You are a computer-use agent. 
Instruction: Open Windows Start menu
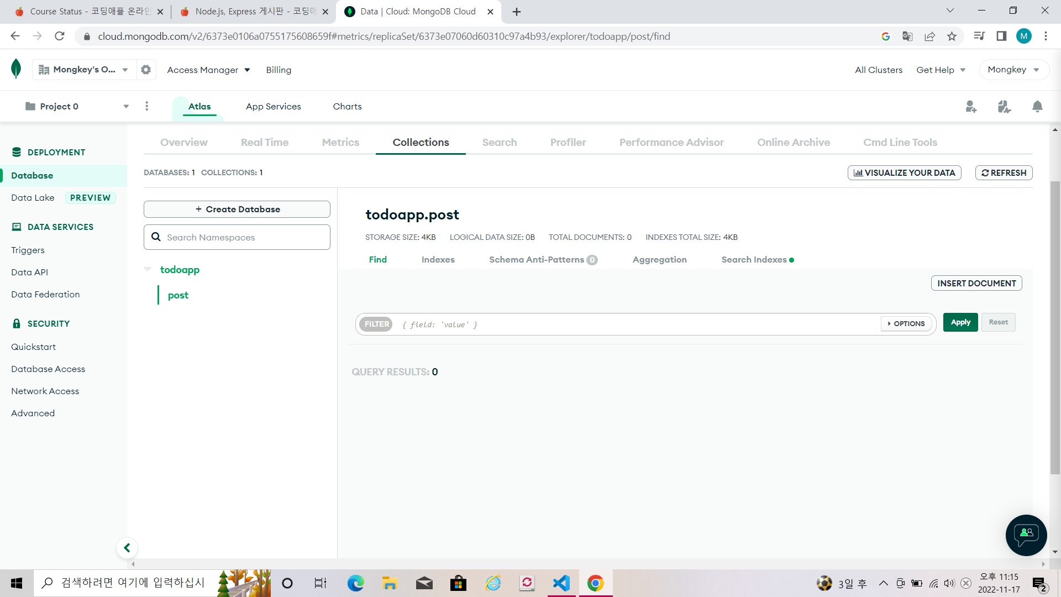click(17, 583)
